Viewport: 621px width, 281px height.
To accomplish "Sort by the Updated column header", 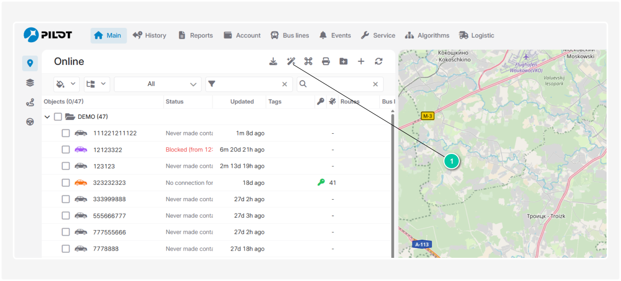I will (242, 101).
